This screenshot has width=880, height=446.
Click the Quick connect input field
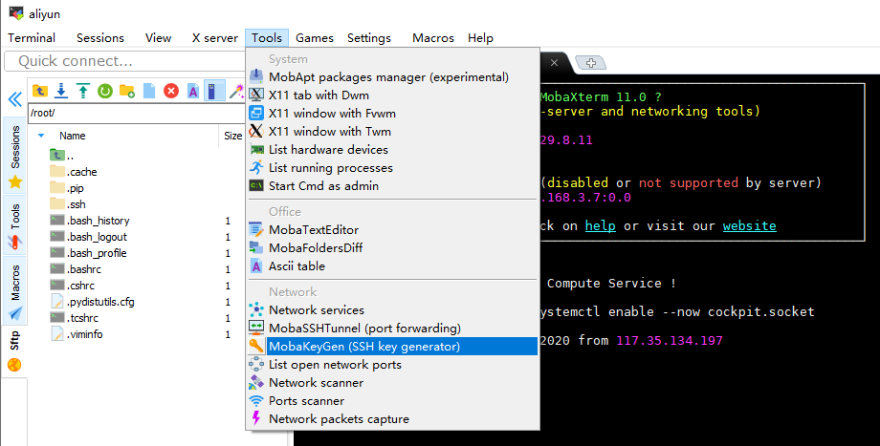click(x=124, y=61)
